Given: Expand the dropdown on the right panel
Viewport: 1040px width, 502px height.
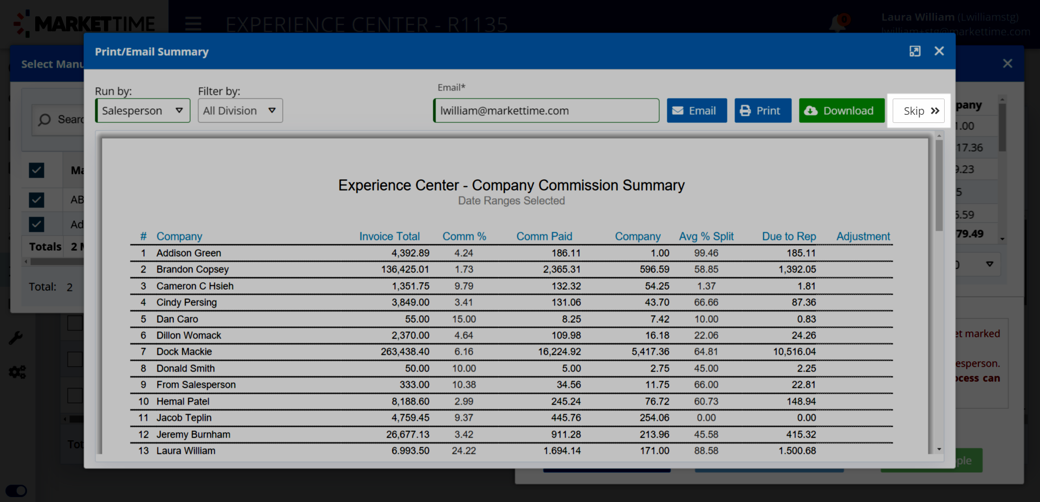Looking at the screenshot, I should tap(989, 264).
